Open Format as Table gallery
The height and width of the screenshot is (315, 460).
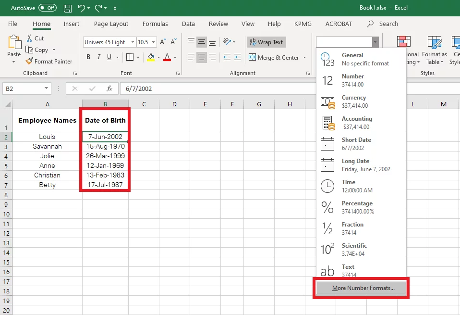click(x=435, y=50)
